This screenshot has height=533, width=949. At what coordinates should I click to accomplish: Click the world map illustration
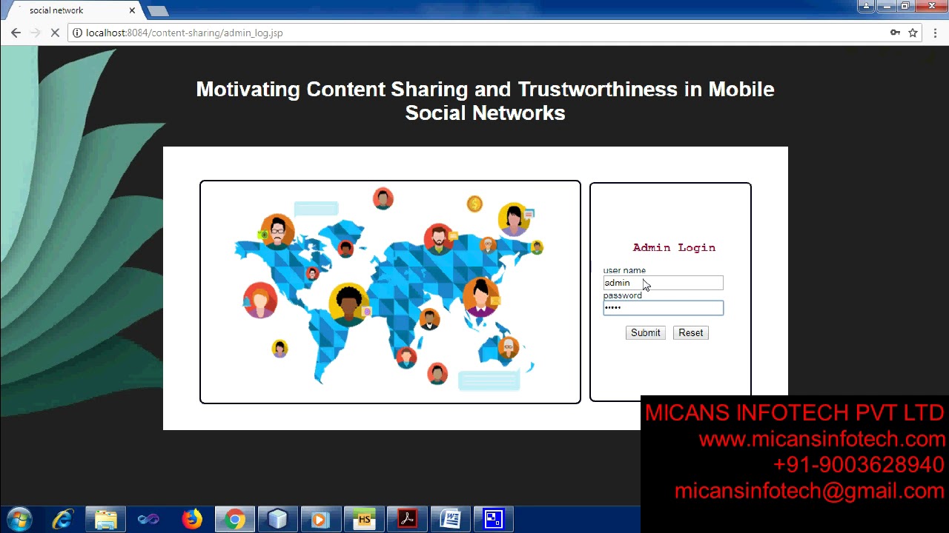(390, 292)
